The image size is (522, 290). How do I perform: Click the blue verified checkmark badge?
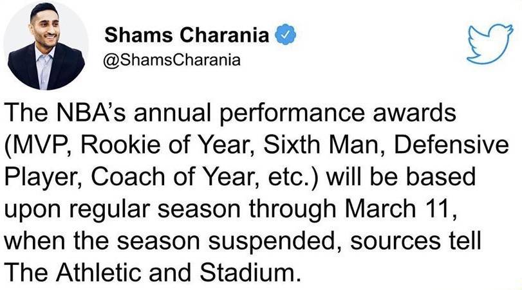tap(285, 35)
